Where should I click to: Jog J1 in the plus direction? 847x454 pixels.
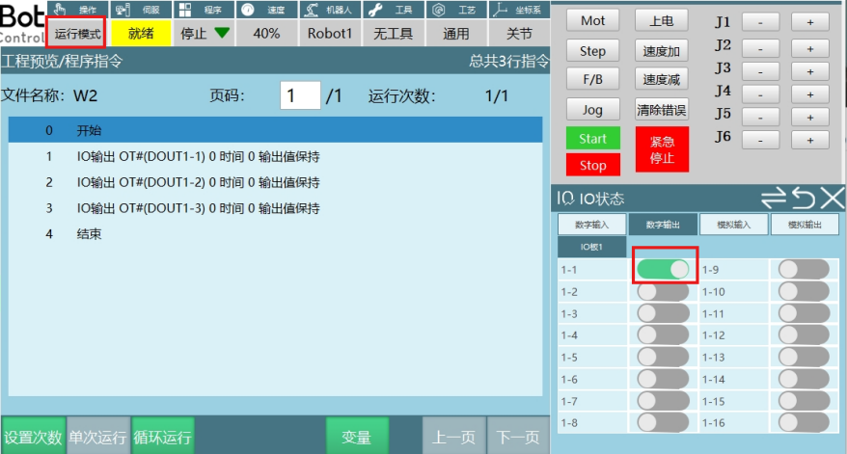point(809,22)
